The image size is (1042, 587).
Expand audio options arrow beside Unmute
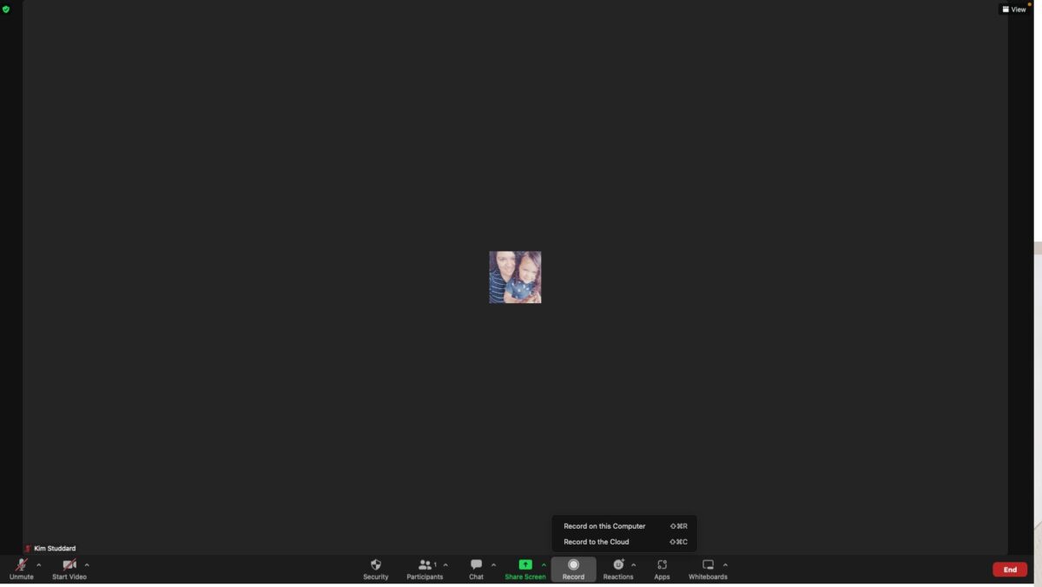[x=38, y=565]
